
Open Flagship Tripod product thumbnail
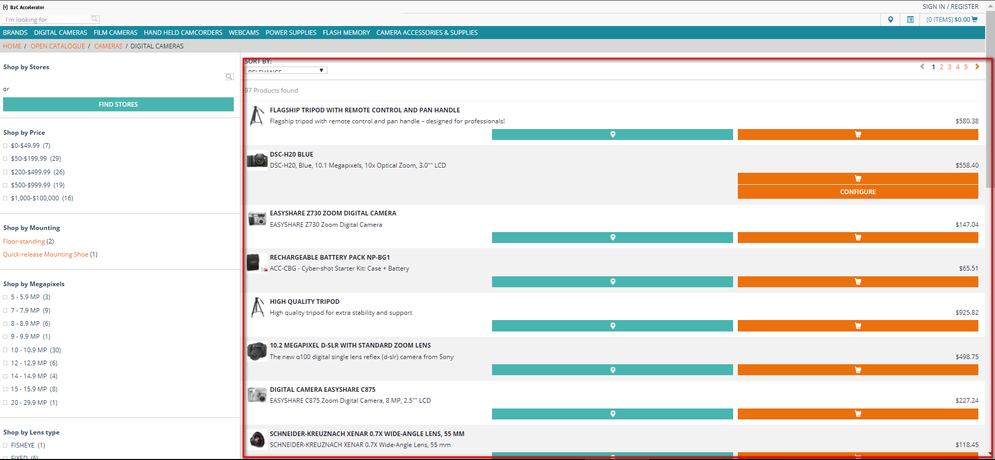coord(257,116)
